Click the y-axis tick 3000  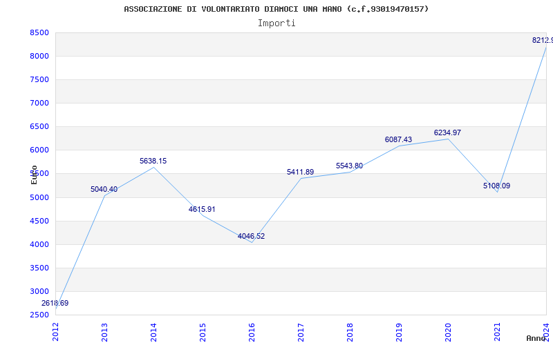coord(39,291)
